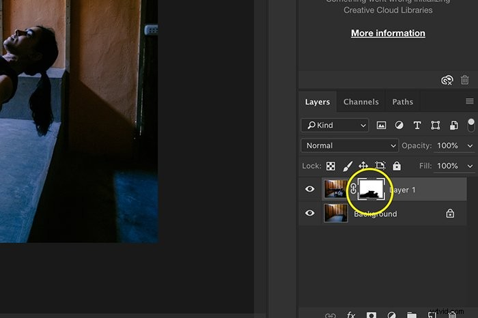Screen dimensions: 478x318
Task: Toggle prevent artboard auto-nesting lock
Action: point(380,165)
